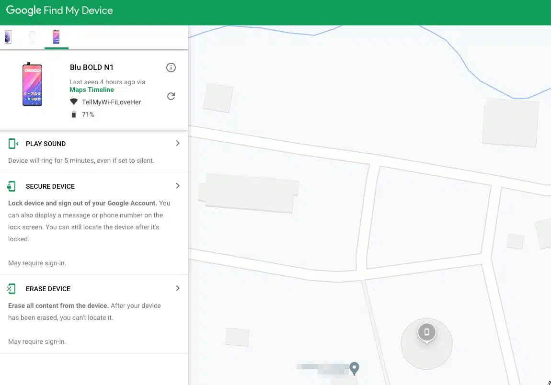The height and width of the screenshot is (385, 551).
Task: Click the Google Find My Device logo
Action: pyautogui.click(x=59, y=11)
